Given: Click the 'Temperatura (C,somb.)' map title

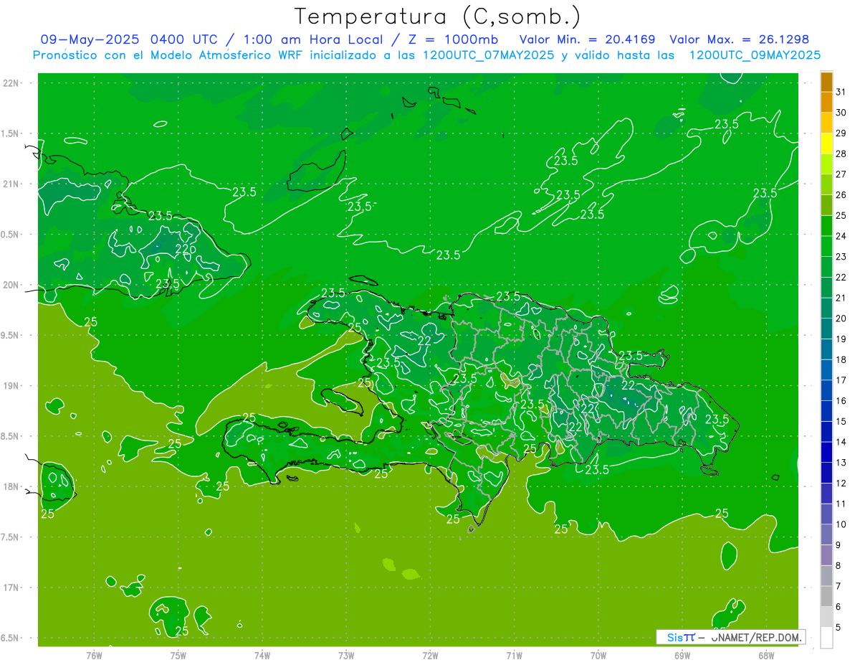Looking at the screenshot, I should 438,16.
